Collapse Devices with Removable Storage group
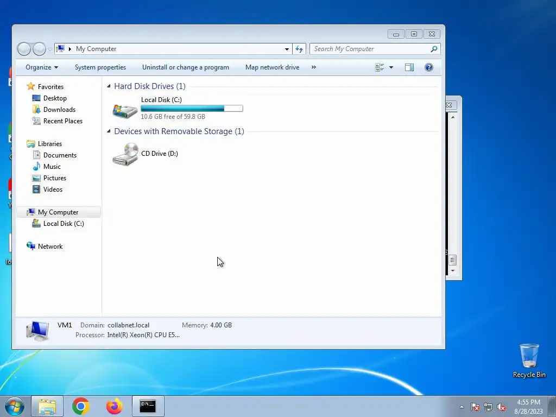This screenshot has width=556, height=417. tap(109, 131)
